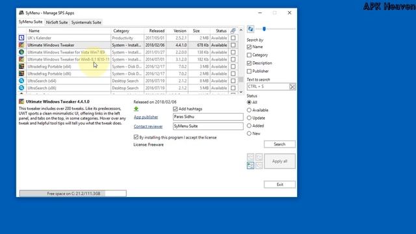Sort the list by the Name column
This screenshot has height=234, width=416.
(68, 31)
